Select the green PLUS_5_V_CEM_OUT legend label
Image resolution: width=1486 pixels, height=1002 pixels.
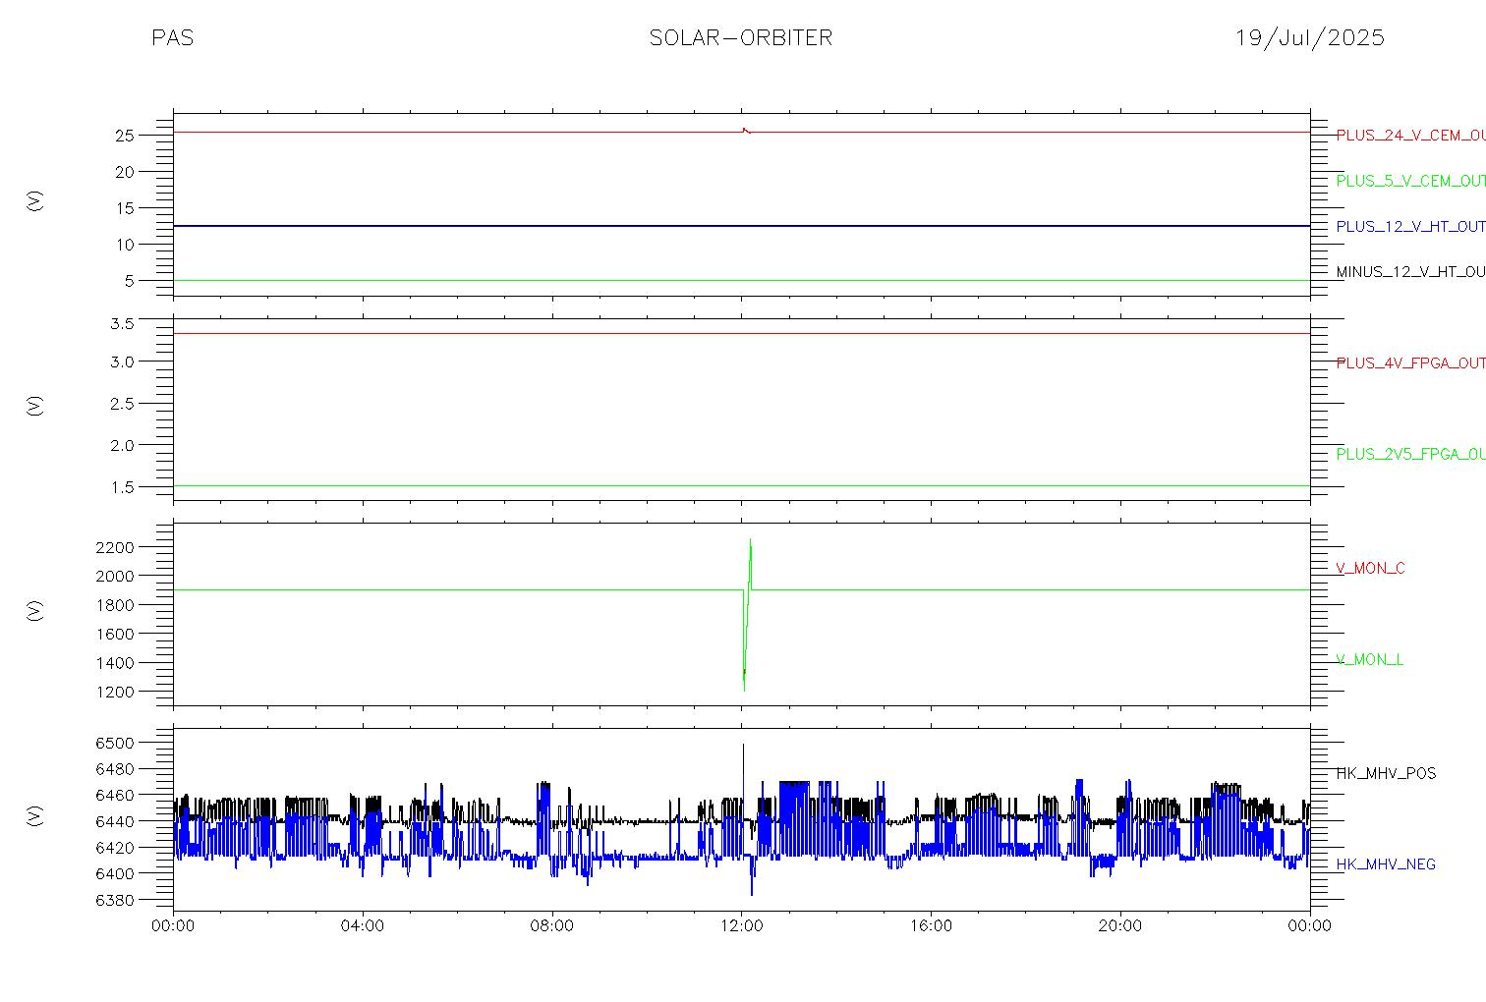coord(1410,181)
